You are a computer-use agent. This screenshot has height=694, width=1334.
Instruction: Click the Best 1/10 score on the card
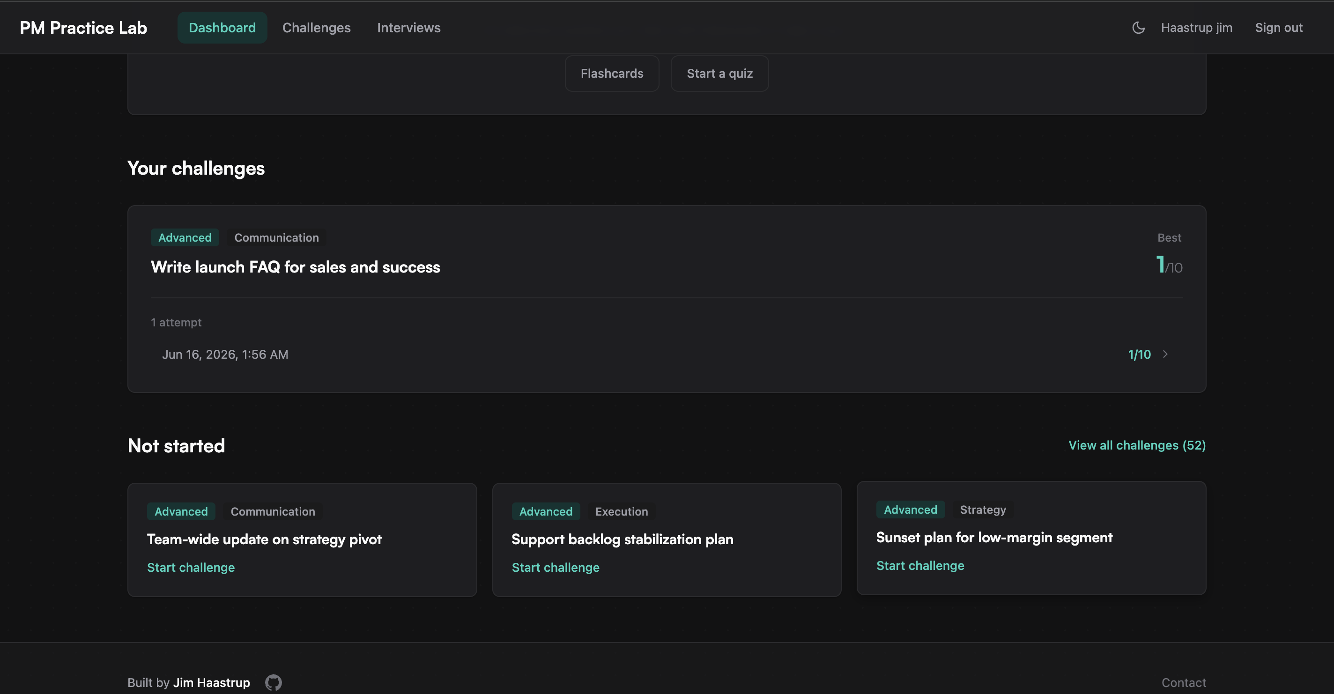coord(1169,265)
